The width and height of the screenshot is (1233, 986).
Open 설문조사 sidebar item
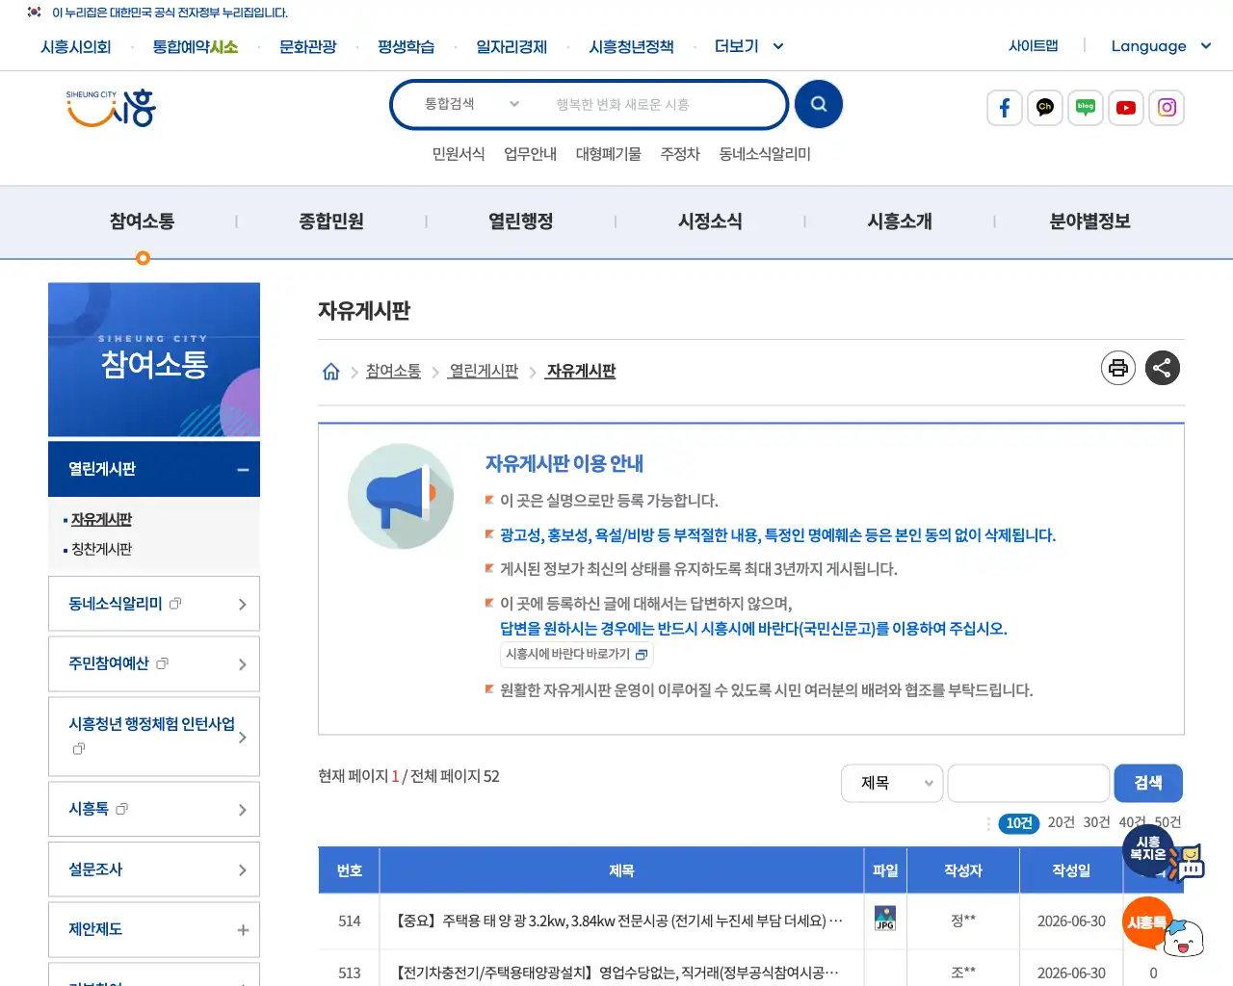point(154,869)
